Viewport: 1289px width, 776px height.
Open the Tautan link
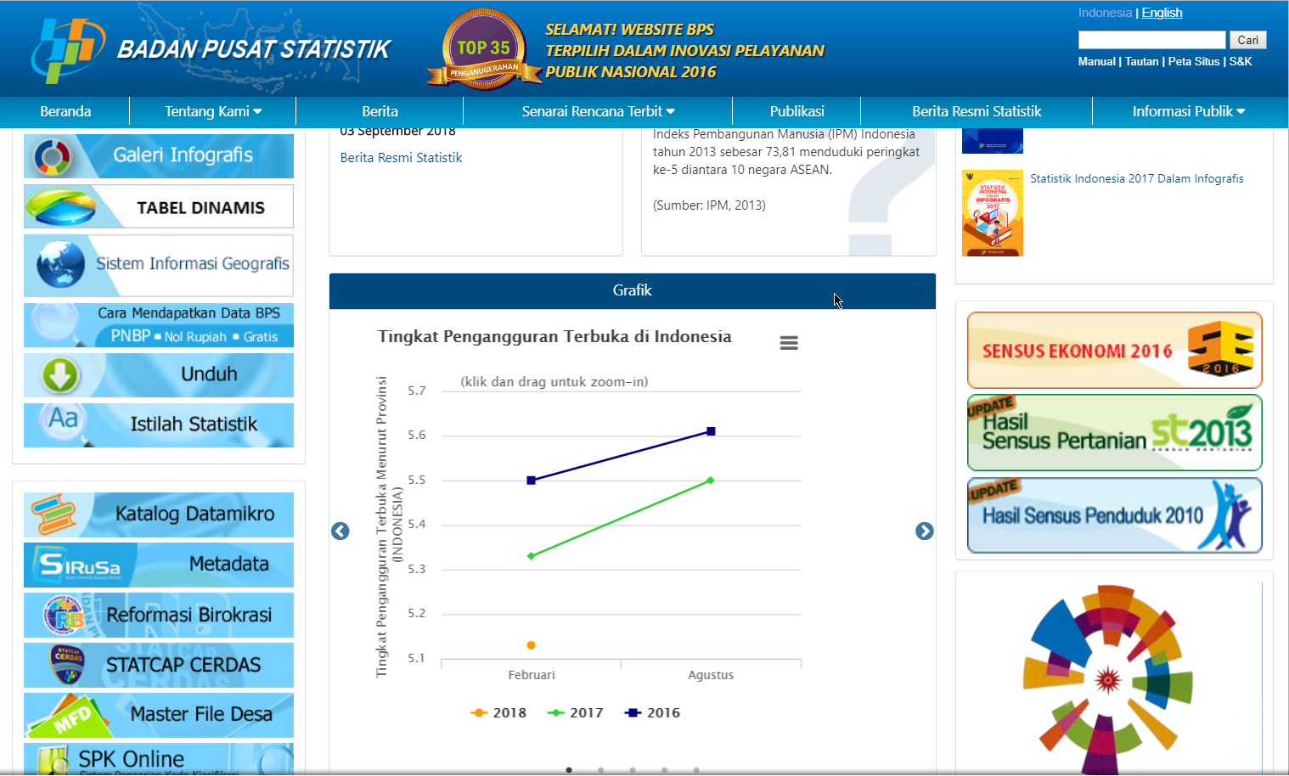(1141, 61)
